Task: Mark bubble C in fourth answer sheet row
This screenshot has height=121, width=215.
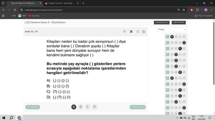Action: point(180,54)
